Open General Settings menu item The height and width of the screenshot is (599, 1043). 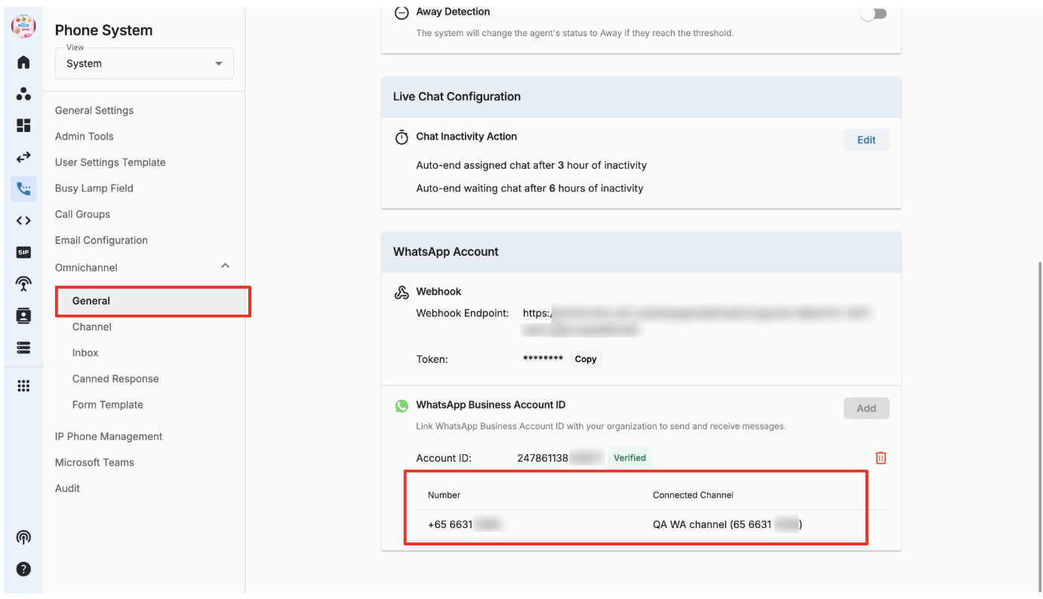pyautogui.click(x=94, y=110)
